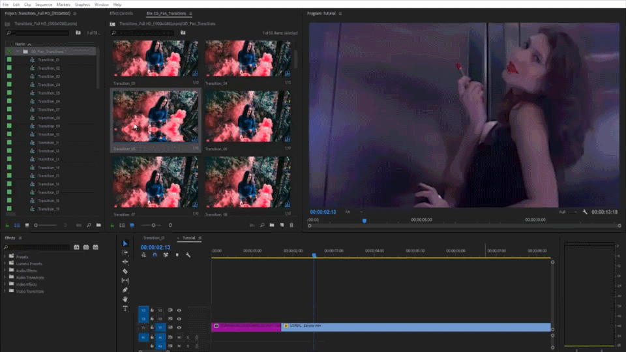Select the magenta clip on V1 track
Screen dimensions: 626x352
click(246, 327)
